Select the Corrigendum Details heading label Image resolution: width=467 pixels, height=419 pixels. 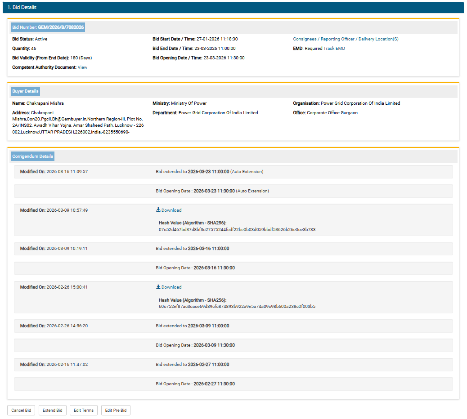point(32,156)
